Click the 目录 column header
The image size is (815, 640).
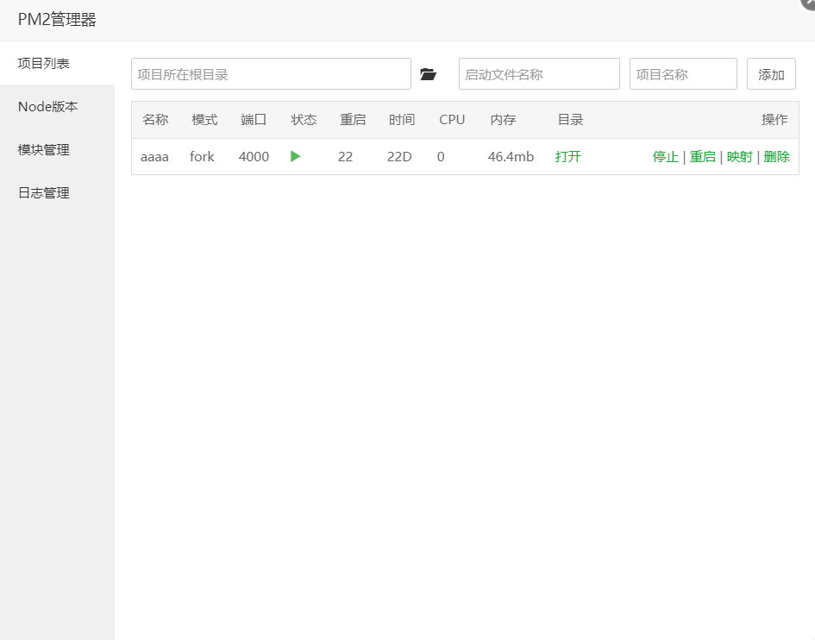(570, 120)
